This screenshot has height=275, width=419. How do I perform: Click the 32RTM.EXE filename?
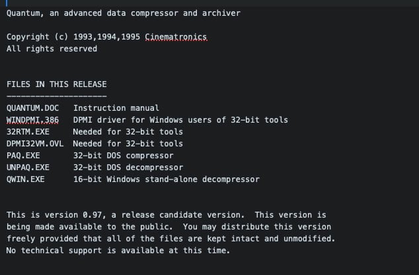pos(28,132)
